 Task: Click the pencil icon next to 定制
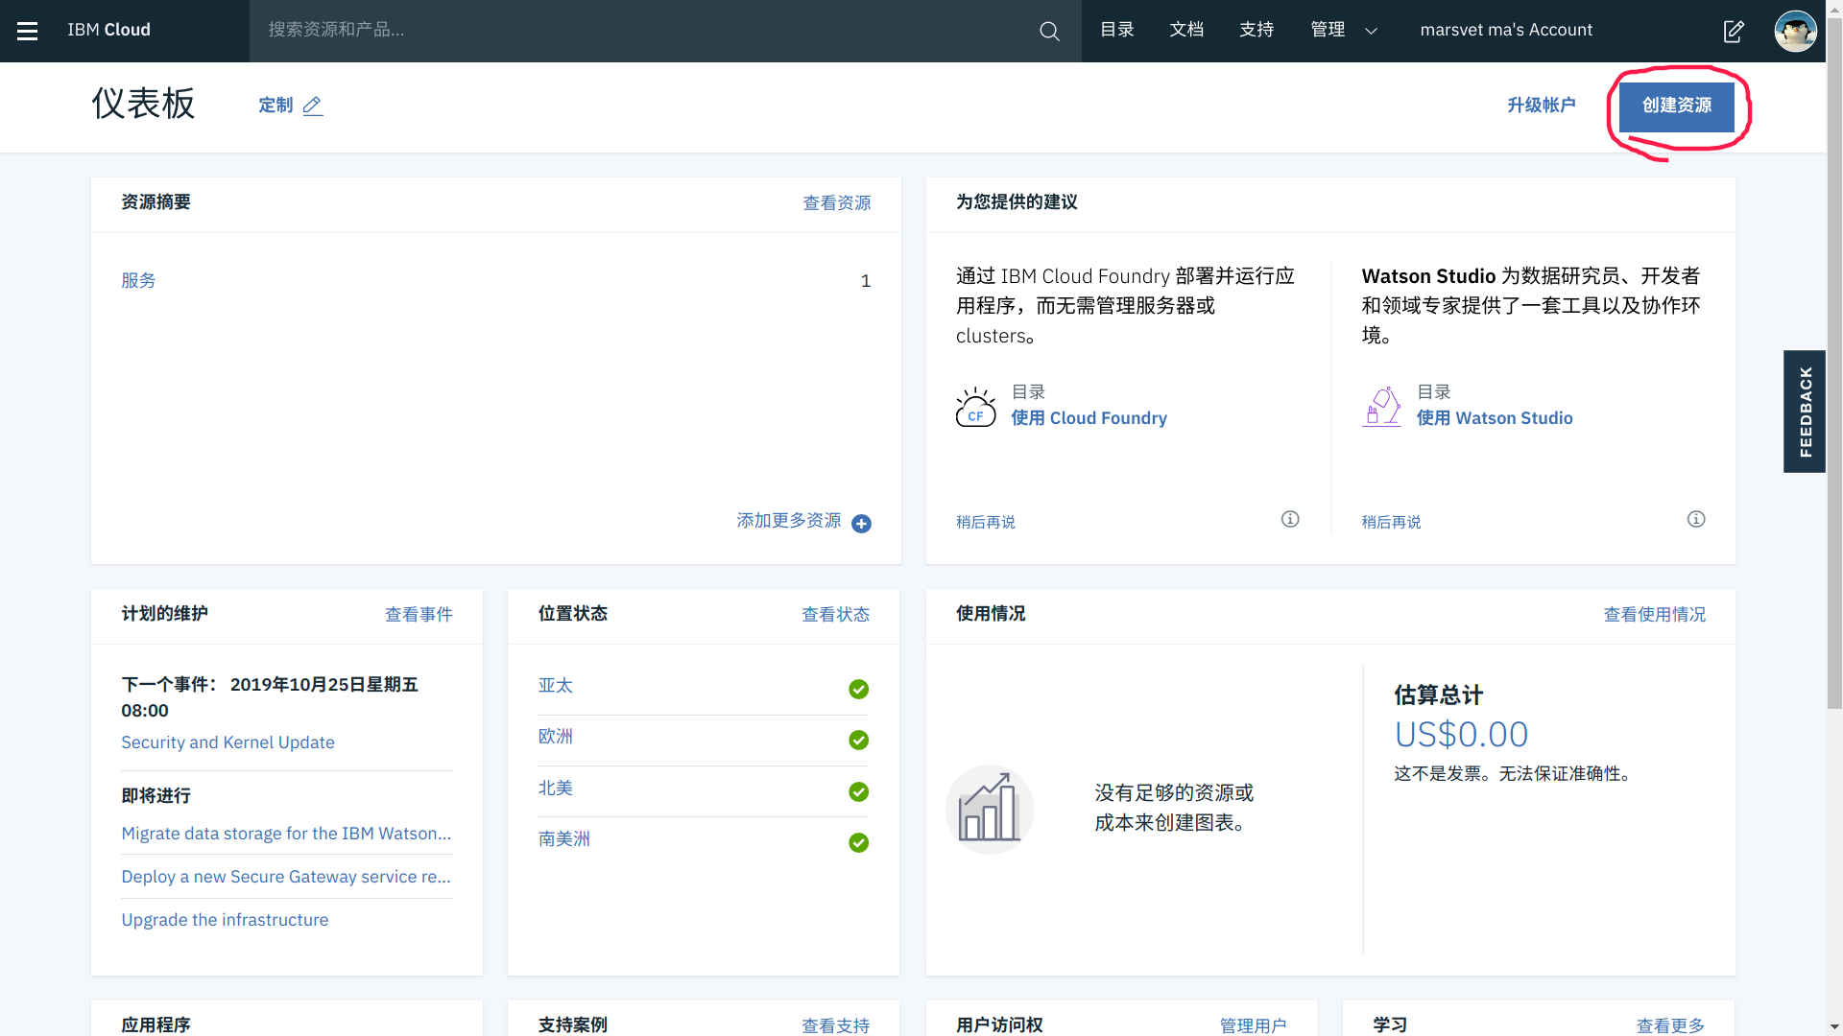coord(313,106)
